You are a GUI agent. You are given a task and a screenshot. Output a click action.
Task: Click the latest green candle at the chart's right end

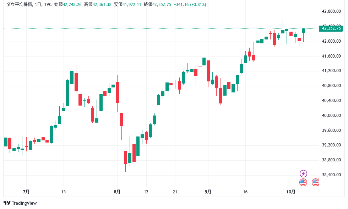pos(303,31)
